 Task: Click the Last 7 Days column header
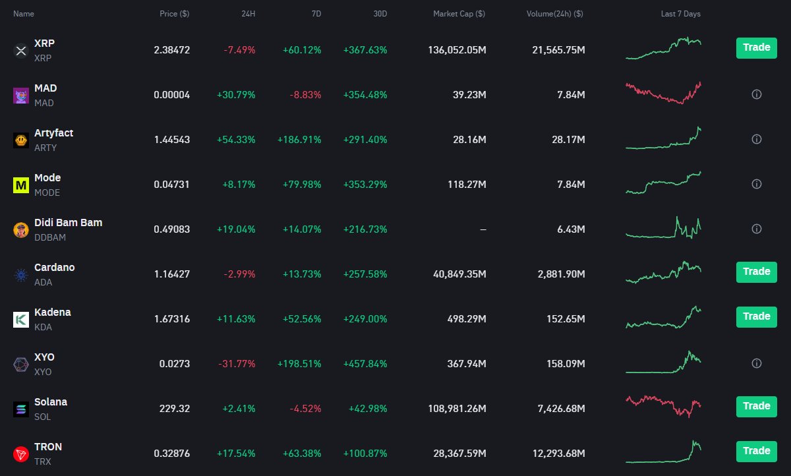click(681, 14)
